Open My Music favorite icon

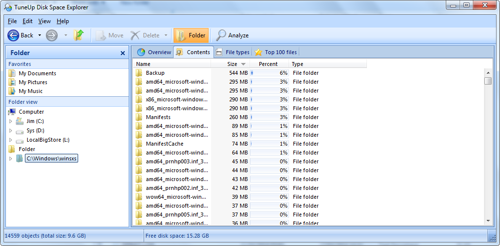pos(12,91)
